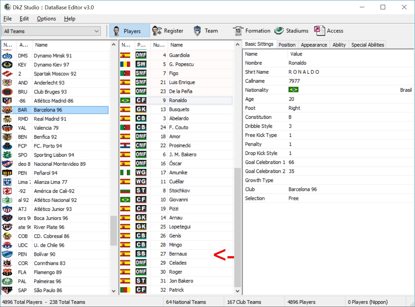Click the Real Madrid 91 team crest
This screenshot has width=415, height=307.
tap(7, 119)
